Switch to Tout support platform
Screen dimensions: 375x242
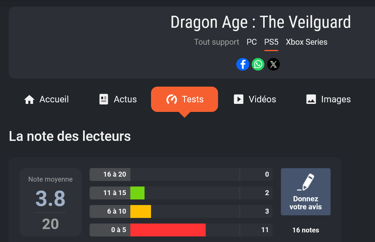click(x=216, y=42)
